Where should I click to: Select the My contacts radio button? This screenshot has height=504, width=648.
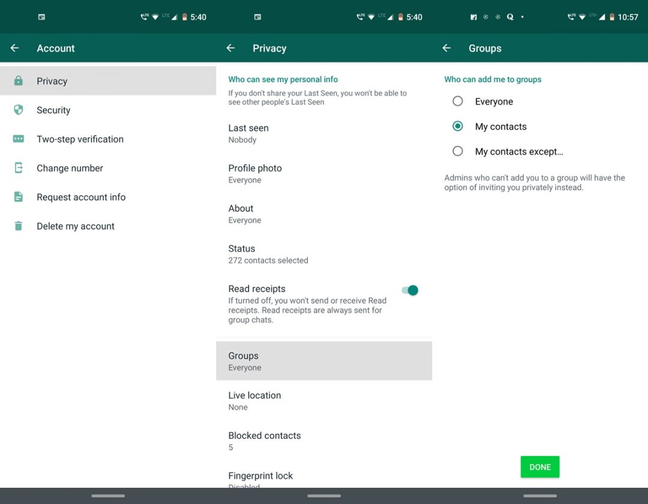[457, 126]
